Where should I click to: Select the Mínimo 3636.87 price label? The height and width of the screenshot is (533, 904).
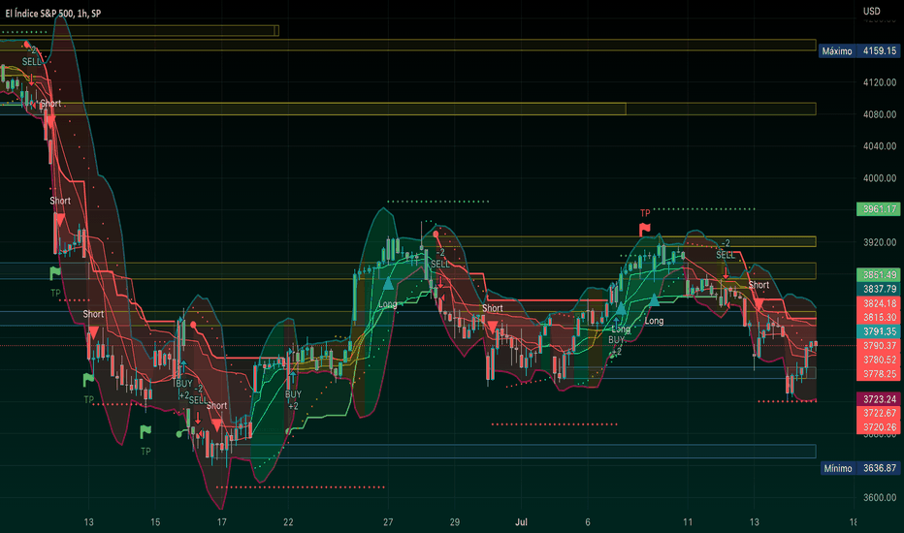[859, 468]
